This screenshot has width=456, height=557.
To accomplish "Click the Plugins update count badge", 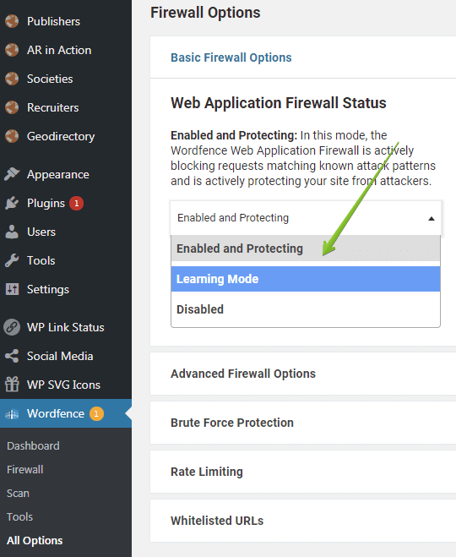I will (76, 203).
